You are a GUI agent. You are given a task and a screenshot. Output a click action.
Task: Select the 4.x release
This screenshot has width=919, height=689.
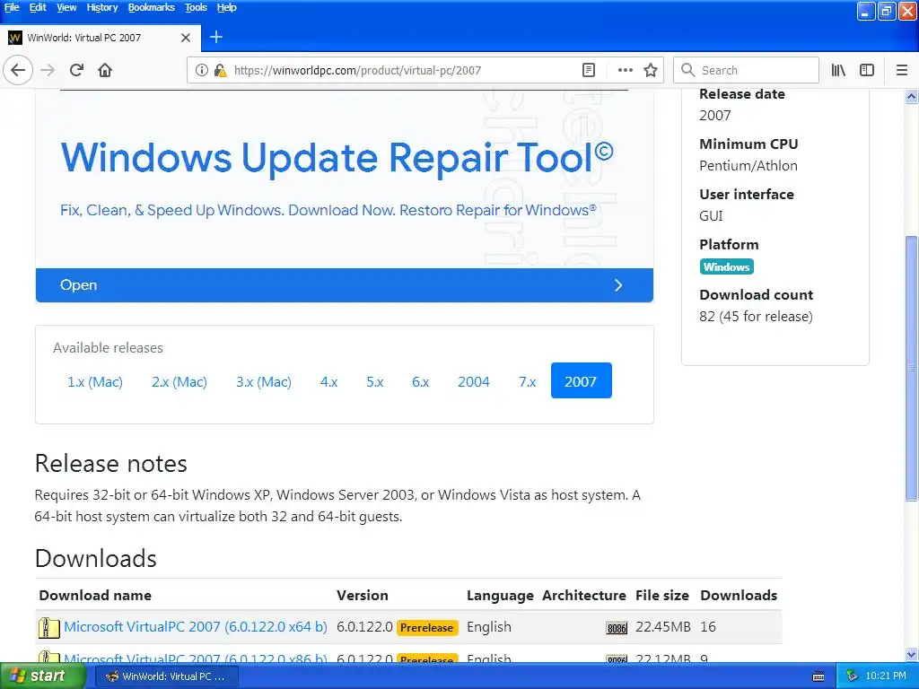pos(328,381)
